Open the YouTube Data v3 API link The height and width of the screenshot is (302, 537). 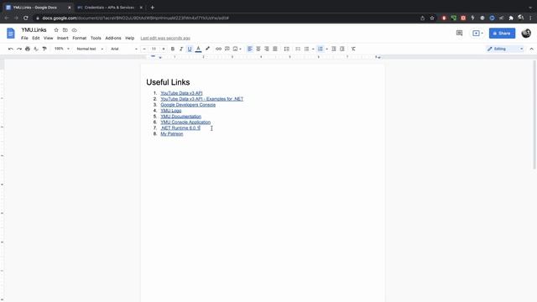181,93
